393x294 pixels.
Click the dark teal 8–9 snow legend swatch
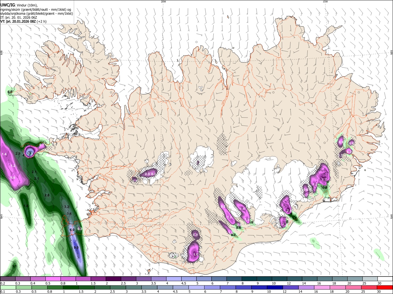[x=249, y=279]
